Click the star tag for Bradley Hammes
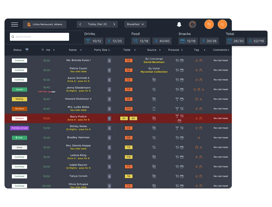The height and width of the screenshot is (207, 272). 199,138
